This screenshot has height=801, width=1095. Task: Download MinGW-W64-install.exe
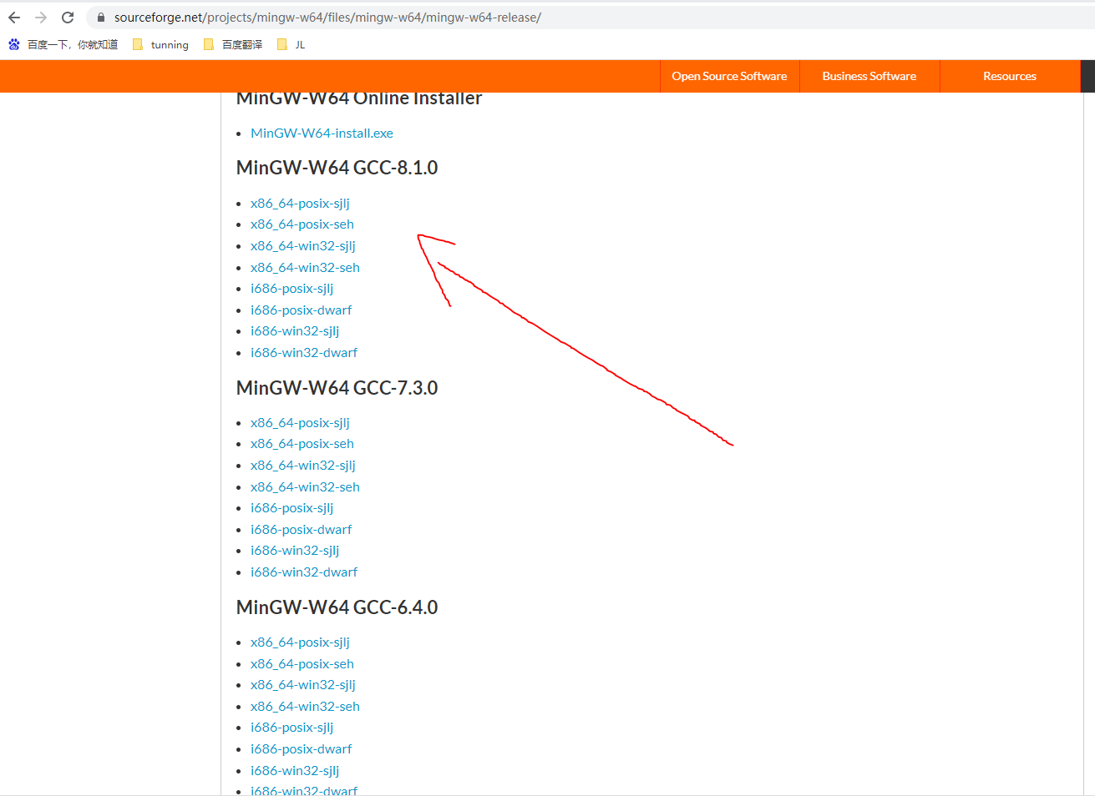click(x=322, y=133)
